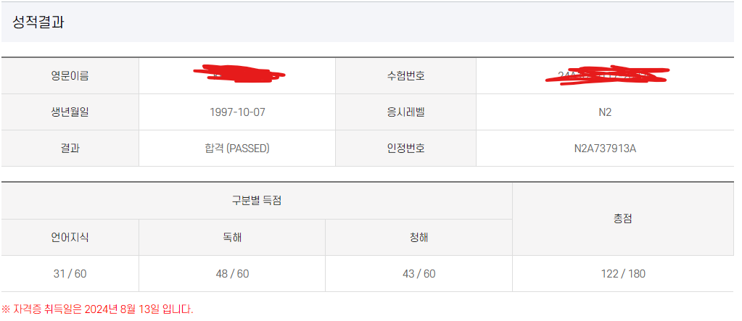Click the 구분별 득점 header
Viewport: 742px width, 321px height.
point(257,201)
